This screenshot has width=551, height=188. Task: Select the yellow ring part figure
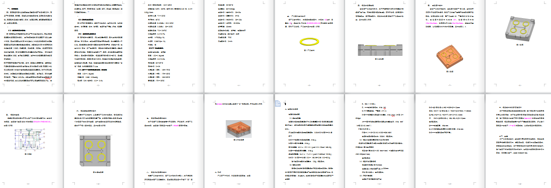click(x=308, y=41)
